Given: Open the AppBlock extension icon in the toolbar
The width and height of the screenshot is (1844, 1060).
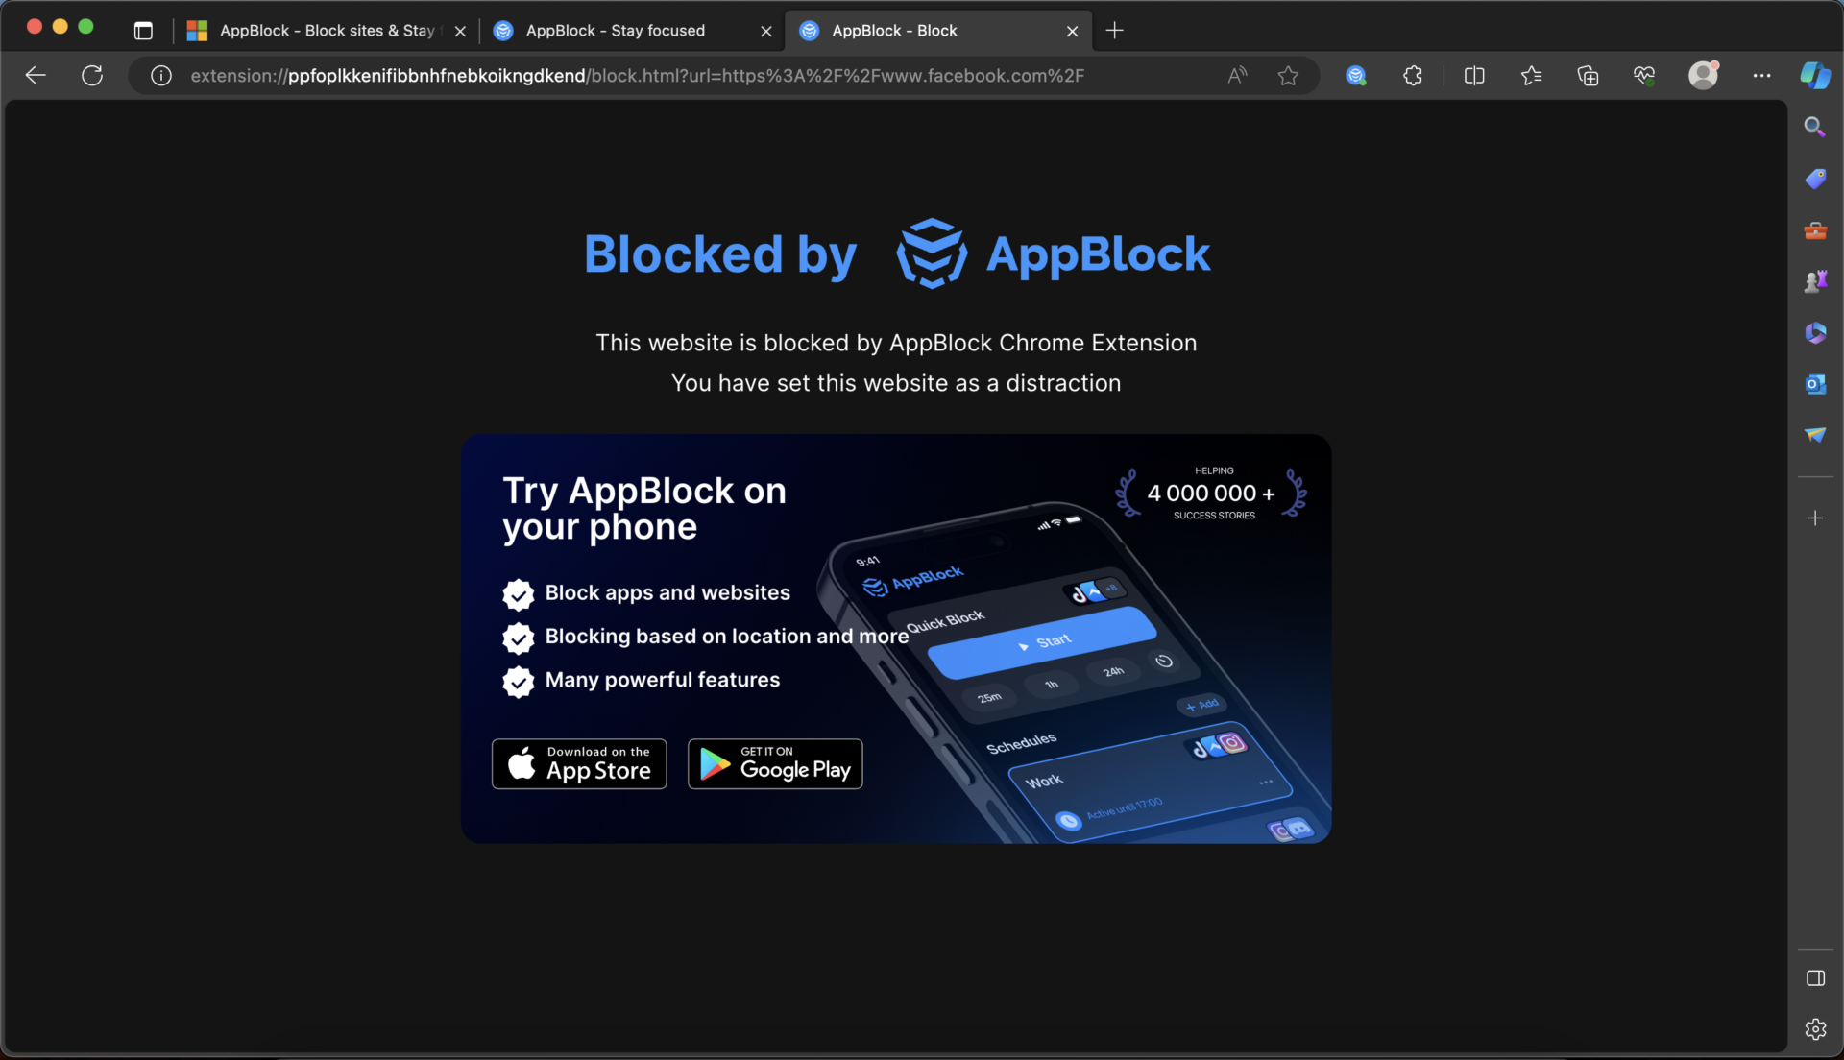Looking at the screenshot, I should pos(1355,75).
